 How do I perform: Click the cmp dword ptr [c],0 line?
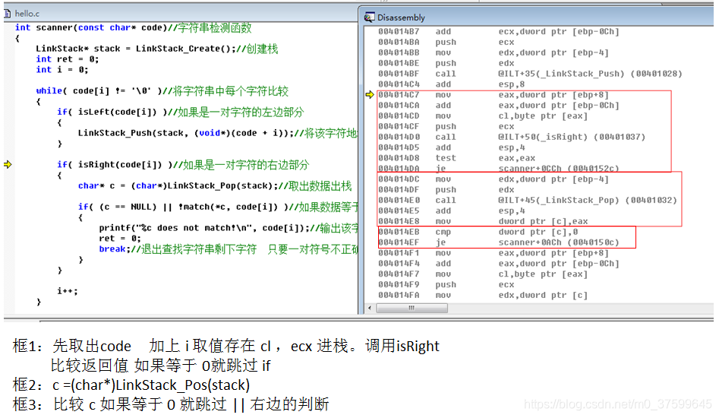(478, 232)
